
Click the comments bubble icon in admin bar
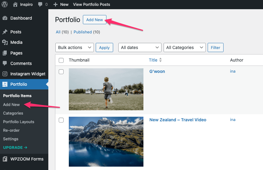click(40, 5)
